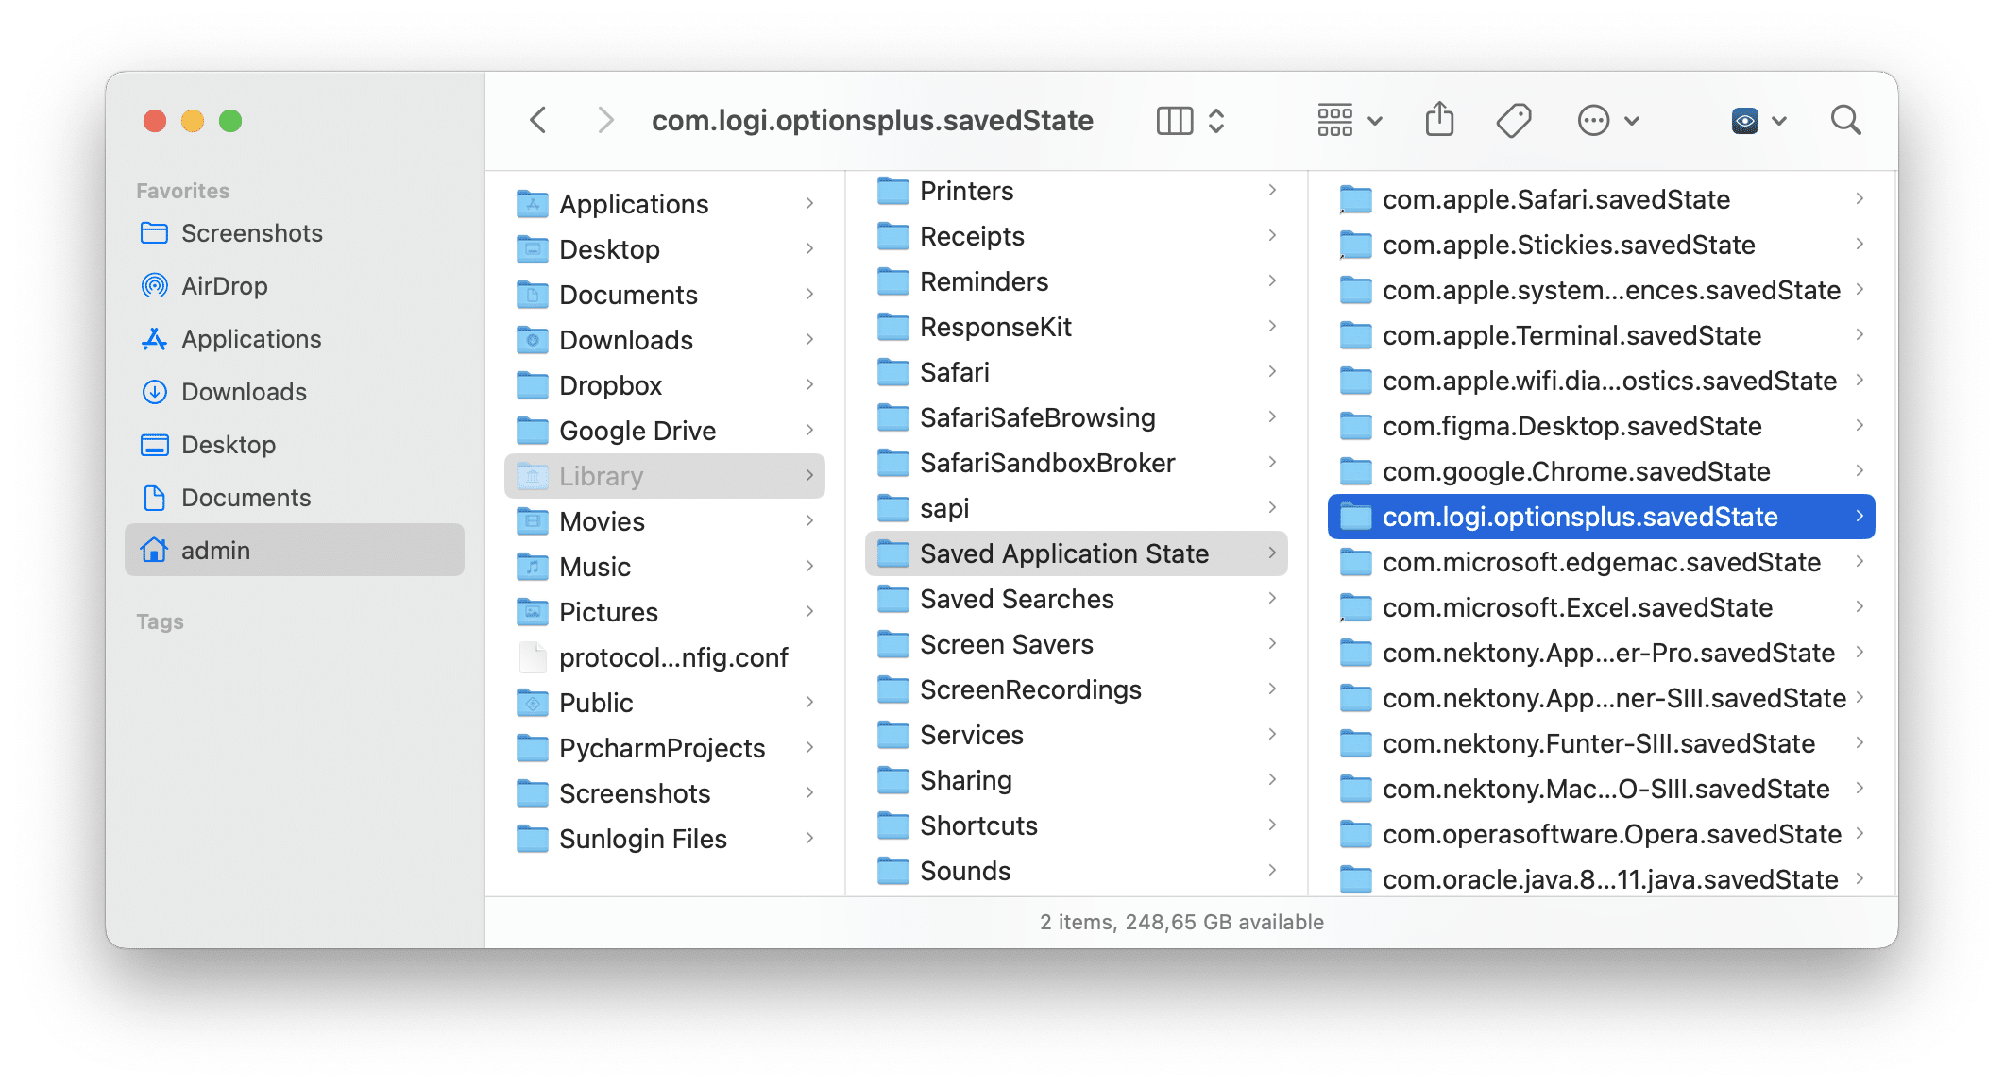Select com.apple.Terminal.savedState folder

coord(1602,335)
